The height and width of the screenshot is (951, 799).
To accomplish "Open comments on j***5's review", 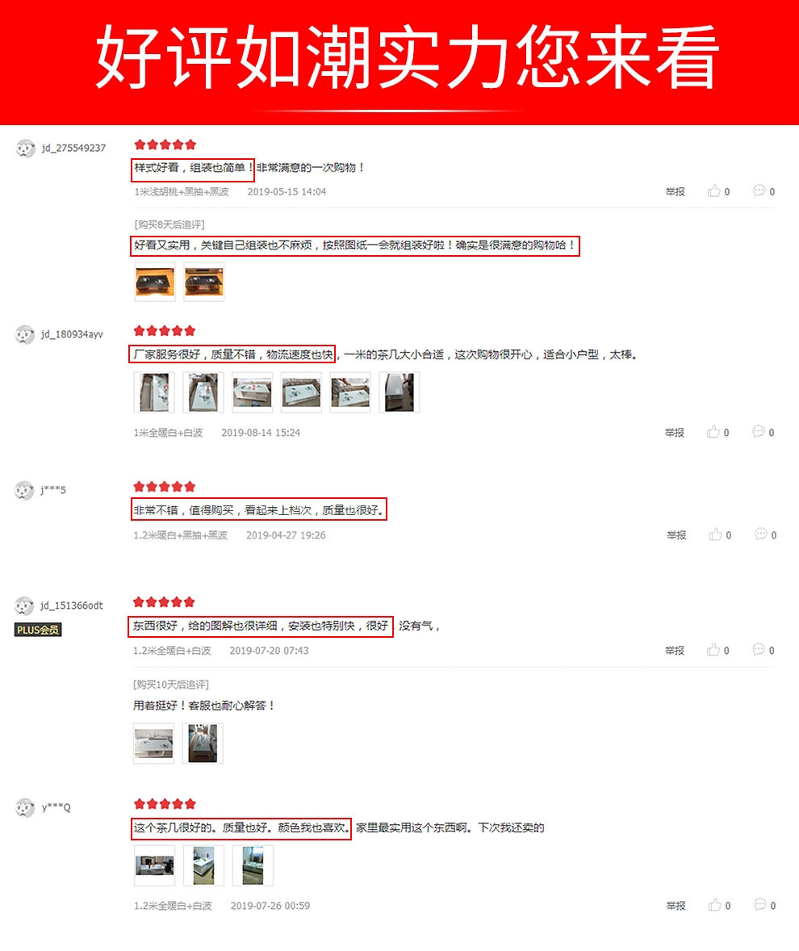I will click(x=766, y=535).
